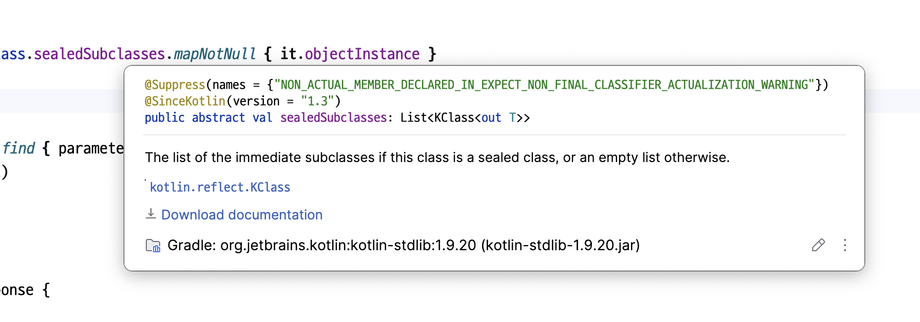The width and height of the screenshot is (920, 322).
Task: Click the @Suppress annotation in the popup
Action: click(x=175, y=85)
